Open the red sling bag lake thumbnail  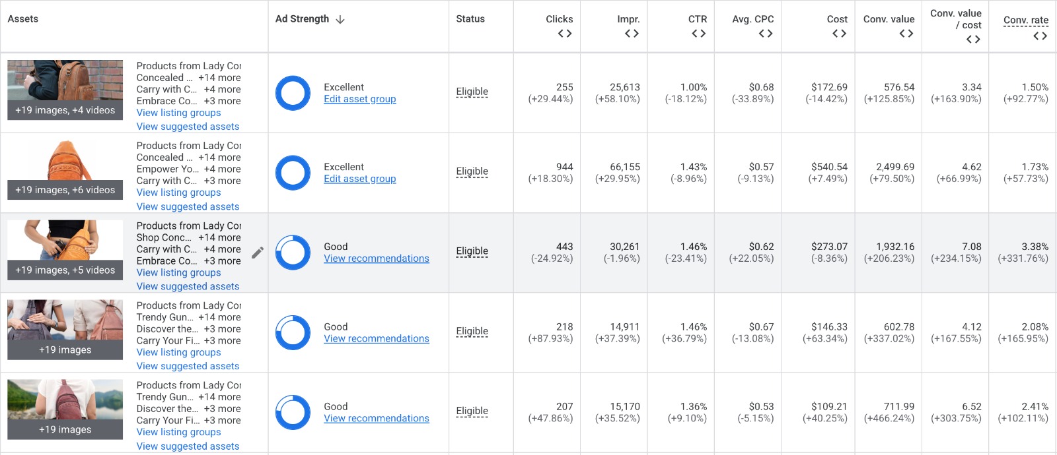click(x=65, y=409)
